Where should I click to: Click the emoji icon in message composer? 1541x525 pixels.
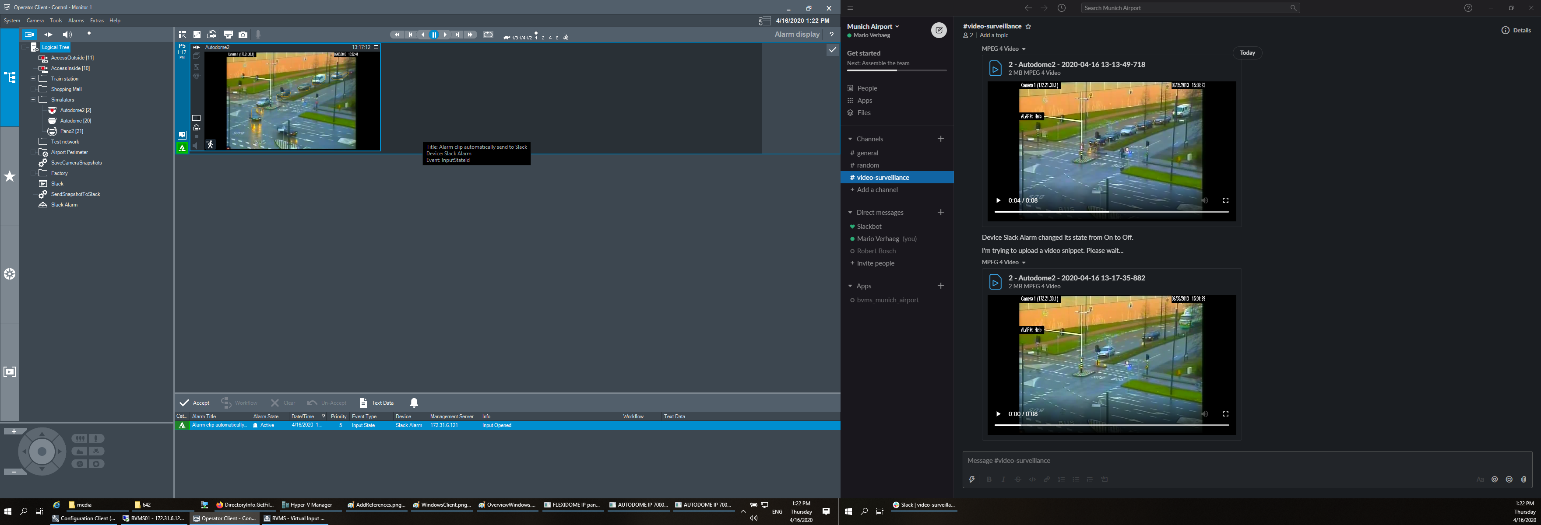pos(1509,479)
